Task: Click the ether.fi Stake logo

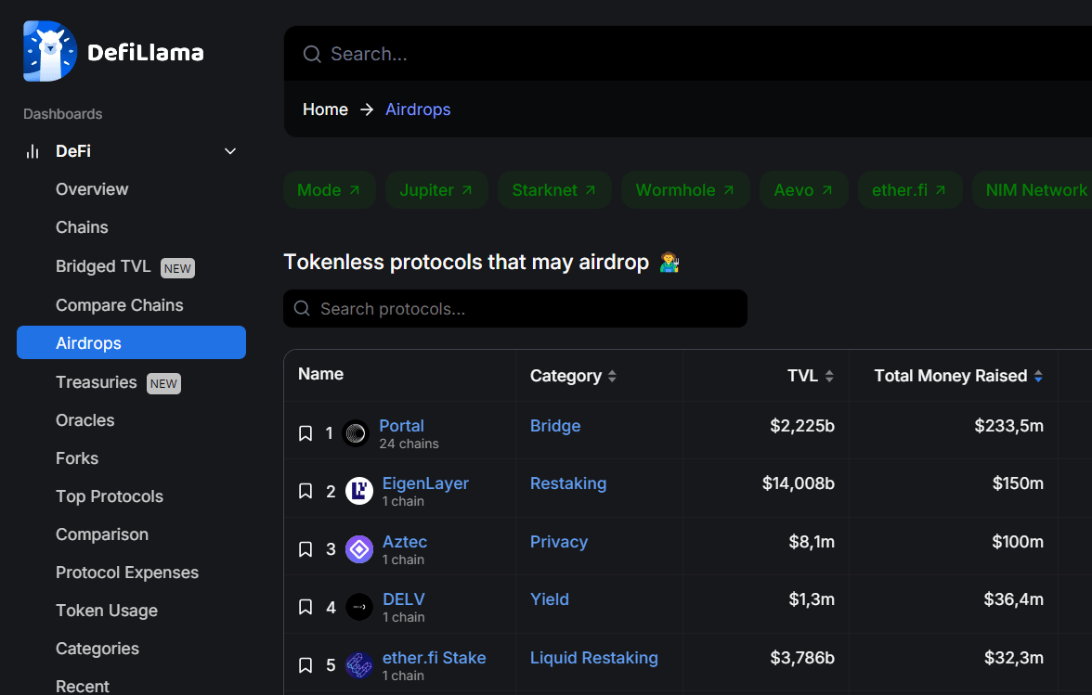Action: 359,666
